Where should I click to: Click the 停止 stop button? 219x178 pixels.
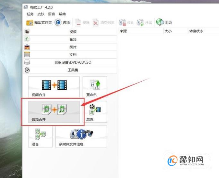pos(127,22)
